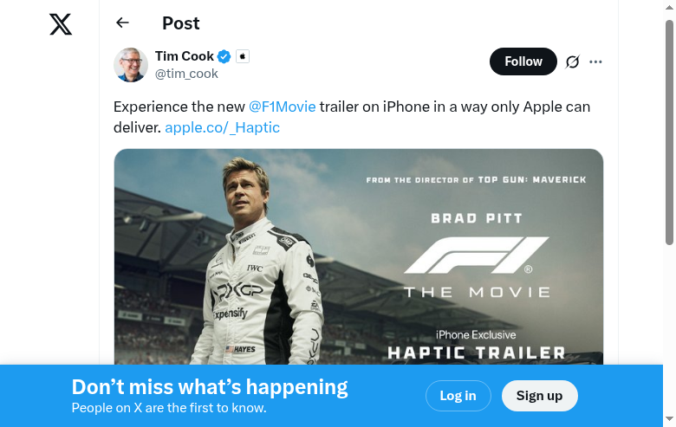
Task: Open Grok actions icon beside Follow
Action: tap(572, 61)
